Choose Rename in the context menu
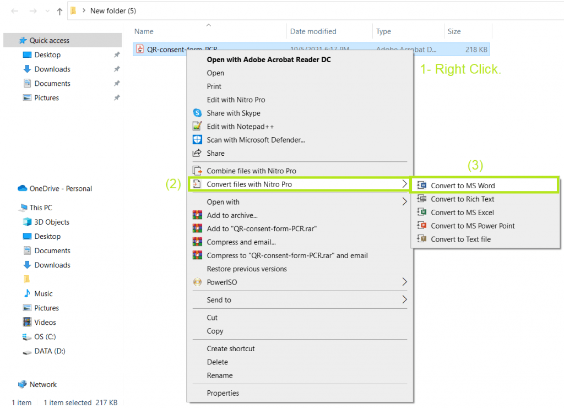This screenshot has width=564, height=409. (x=220, y=375)
